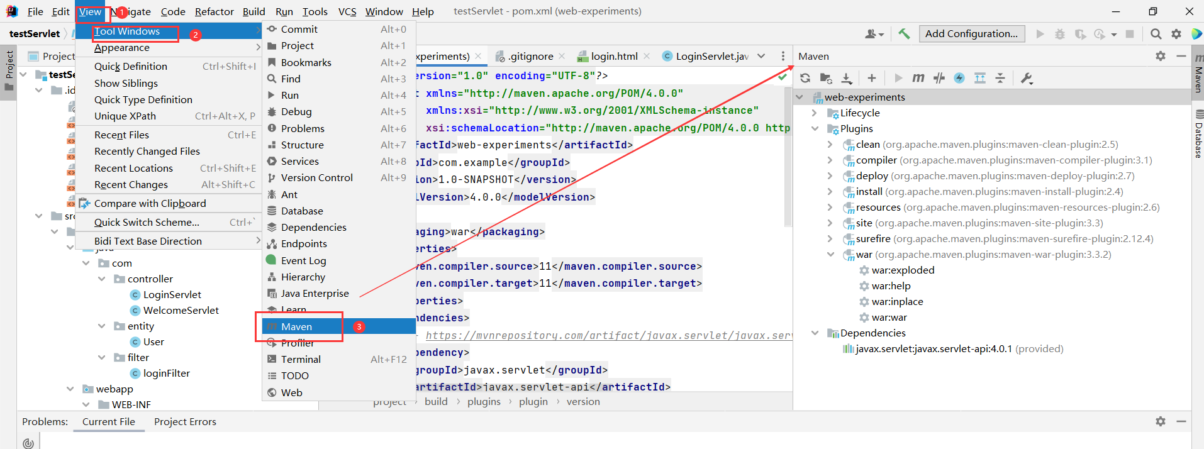Screen dimensions: 1204x449
Task: Close the .gitignore editor tab
Action: tap(562, 56)
